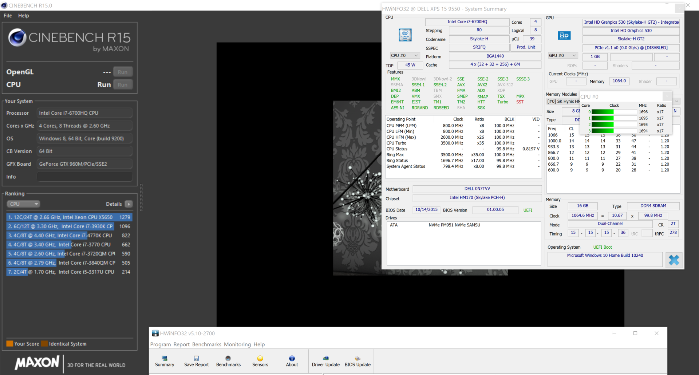The height and width of the screenshot is (375, 699).
Task: Maximize the HWiNFO32 main window
Action: pos(635,333)
